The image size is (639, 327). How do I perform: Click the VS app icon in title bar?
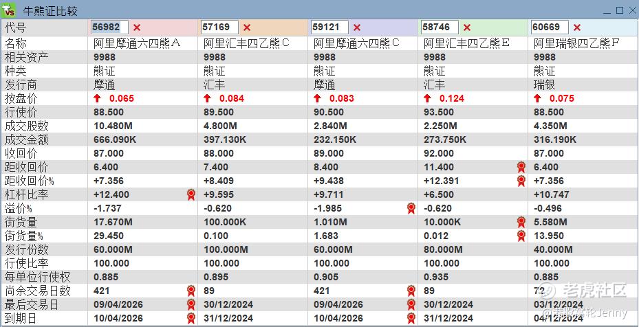click(8, 10)
